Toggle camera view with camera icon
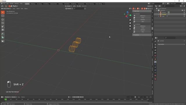 [130, 26]
